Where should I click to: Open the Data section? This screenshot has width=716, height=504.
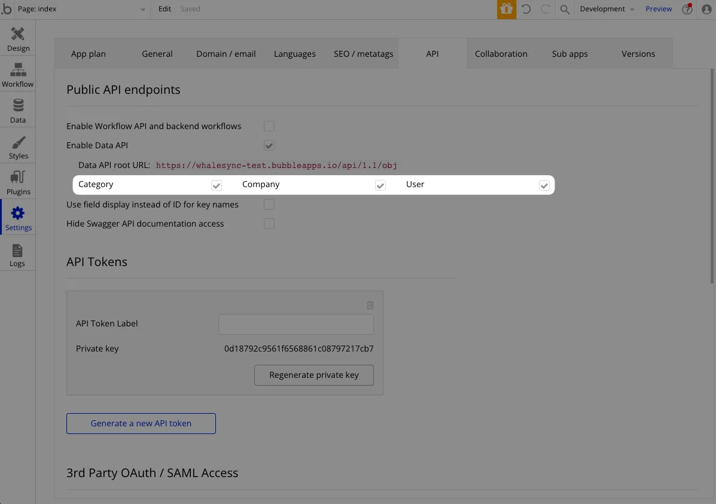(x=18, y=111)
